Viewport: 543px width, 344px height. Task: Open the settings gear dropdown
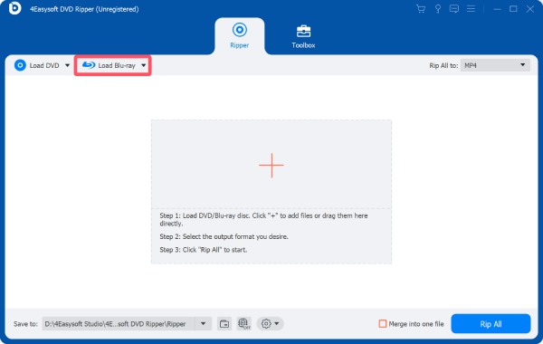click(270, 324)
